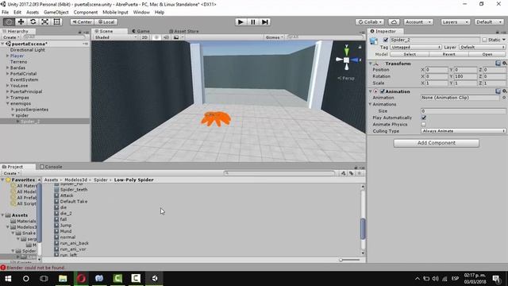Toggle Static checkbox
Screen dimensions: 508x286
click(x=484, y=40)
